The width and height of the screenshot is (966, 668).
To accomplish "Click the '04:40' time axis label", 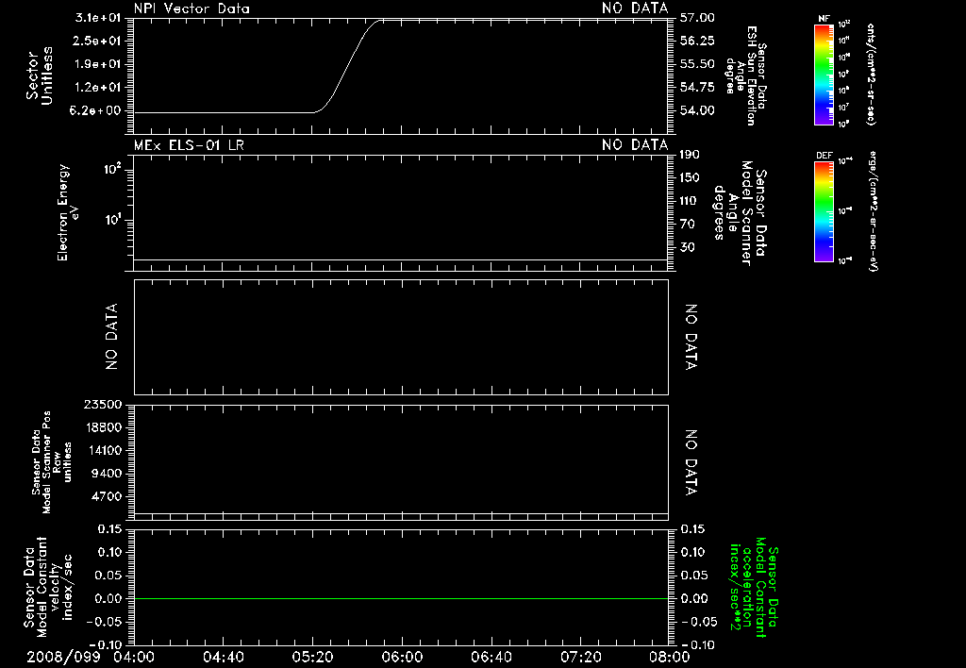I will point(223,657).
